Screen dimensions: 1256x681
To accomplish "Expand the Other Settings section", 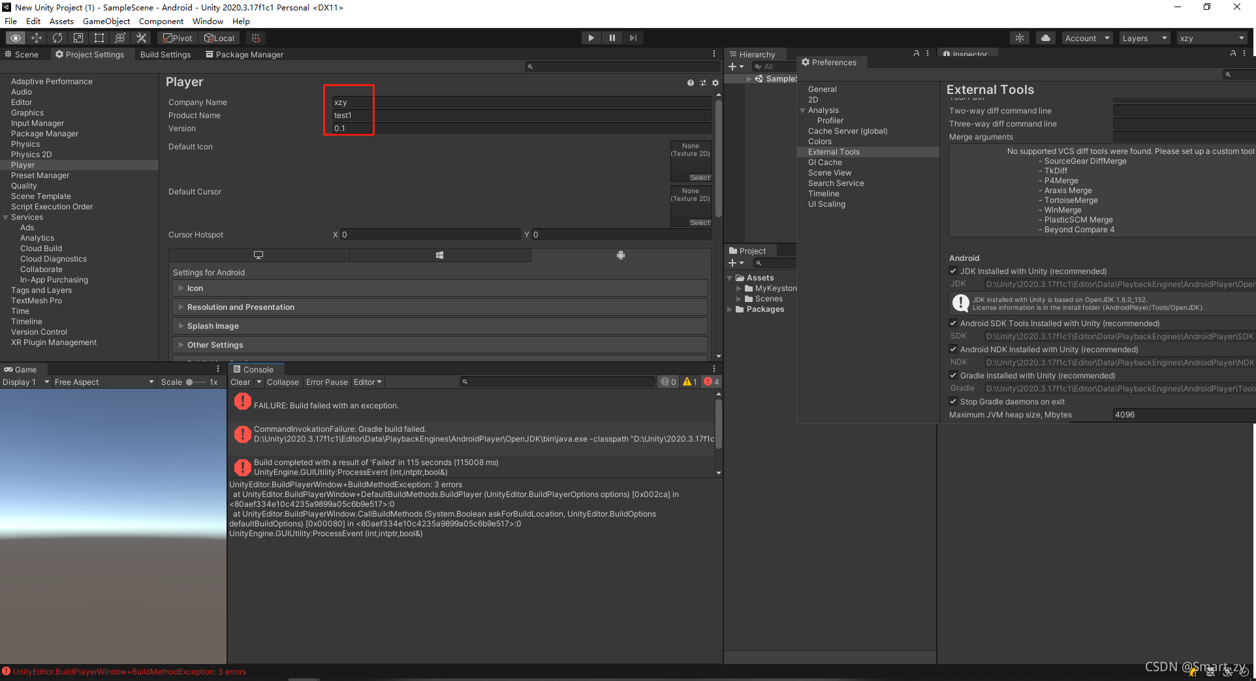I will point(440,345).
